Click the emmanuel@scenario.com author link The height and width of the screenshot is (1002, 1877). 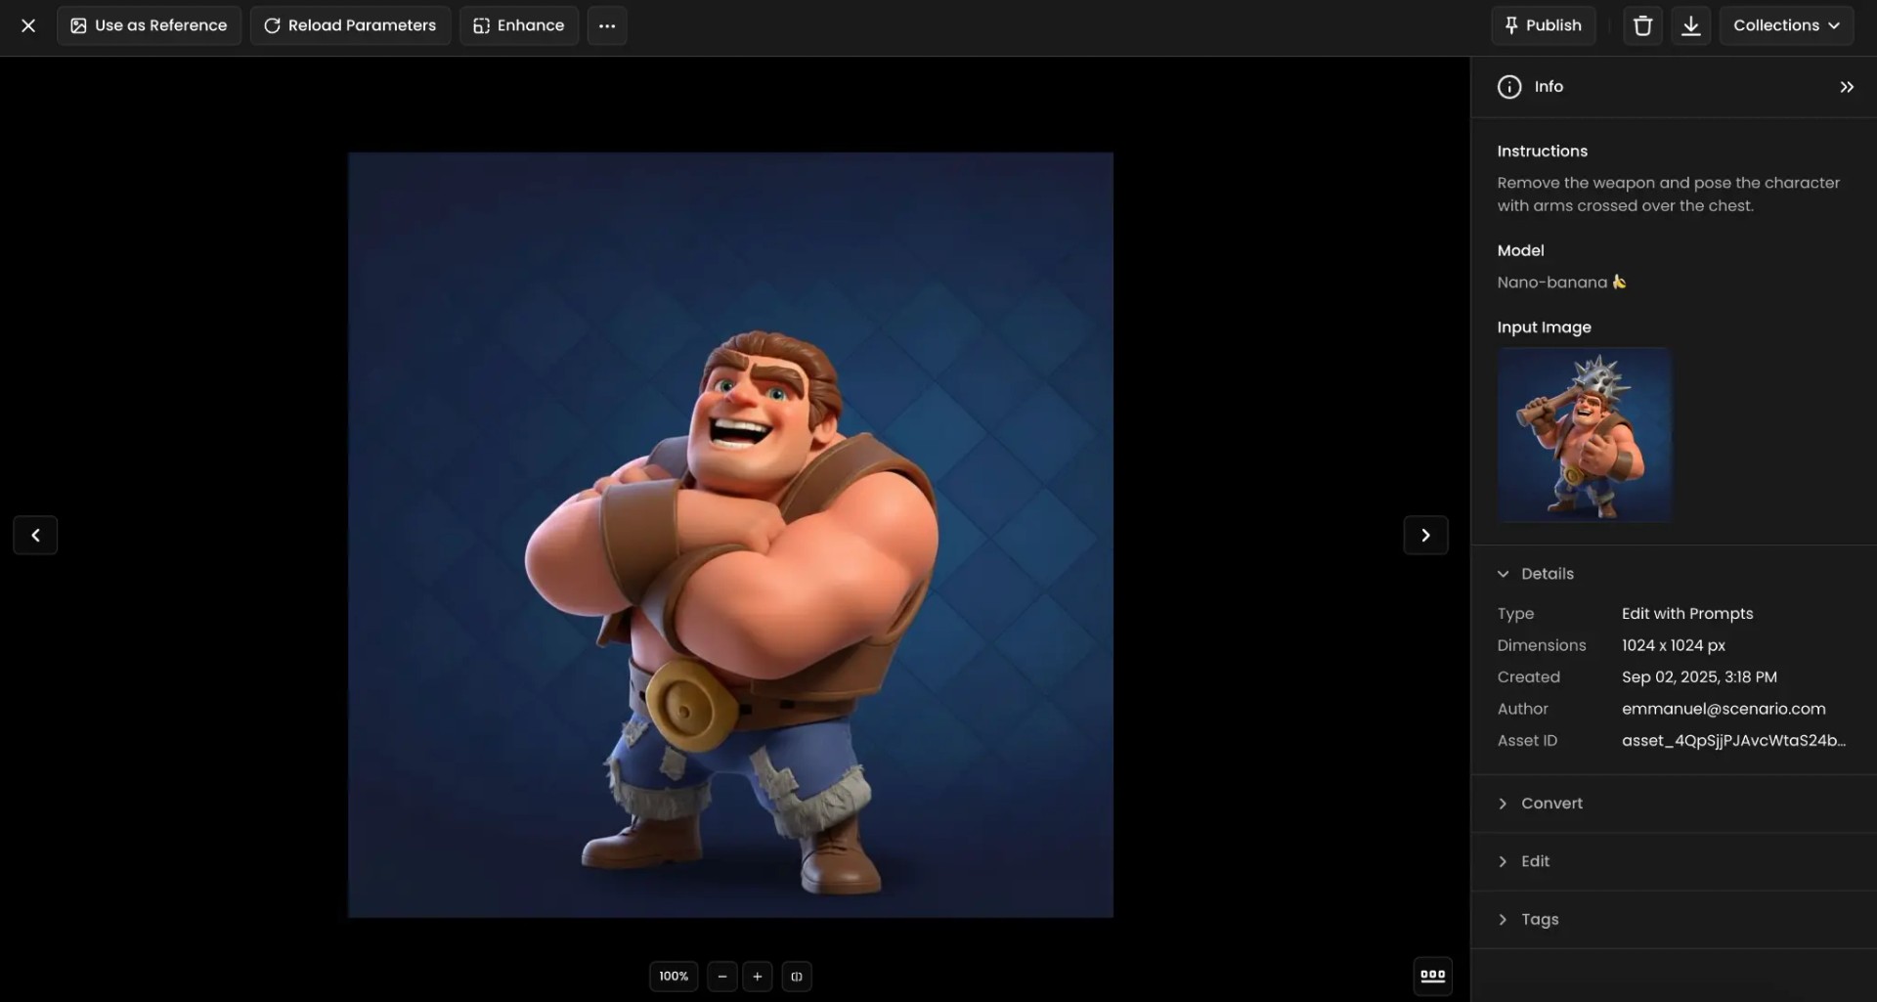(x=1723, y=709)
